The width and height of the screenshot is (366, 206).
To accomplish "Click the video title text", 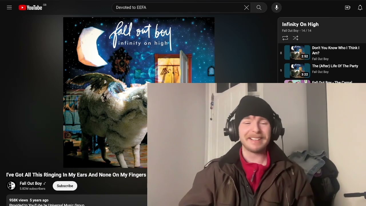I will (76, 175).
